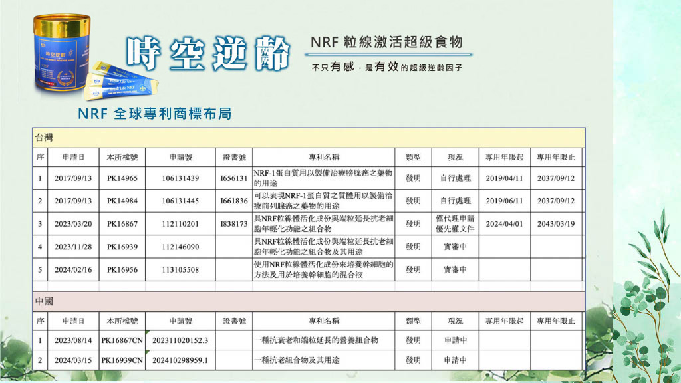Click 實審中 status in PK16956 row
This screenshot has height=383, width=681.
pos(455,270)
